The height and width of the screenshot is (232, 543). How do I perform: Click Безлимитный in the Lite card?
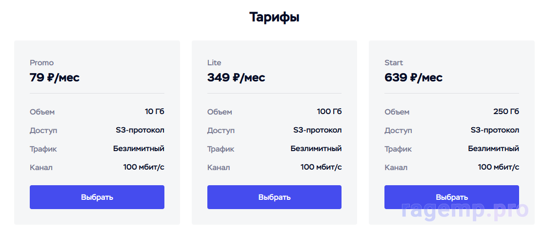(x=316, y=149)
